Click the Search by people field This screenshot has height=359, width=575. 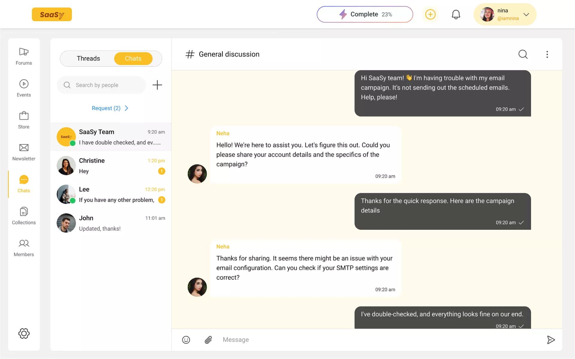(102, 85)
